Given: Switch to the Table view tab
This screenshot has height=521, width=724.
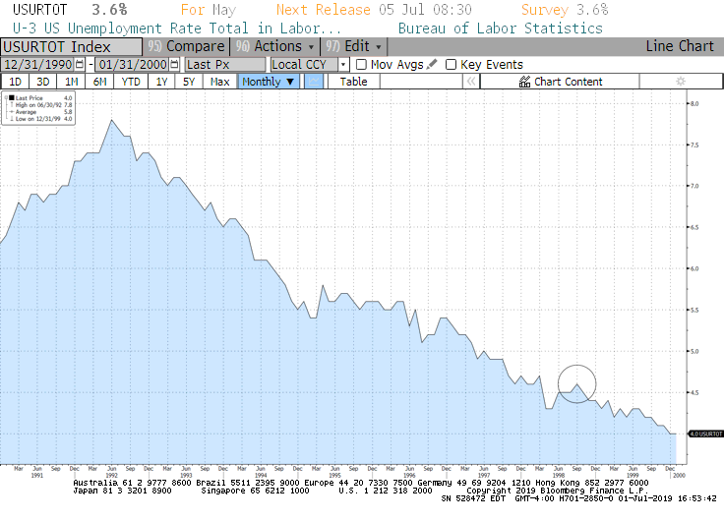Looking at the screenshot, I should (353, 82).
